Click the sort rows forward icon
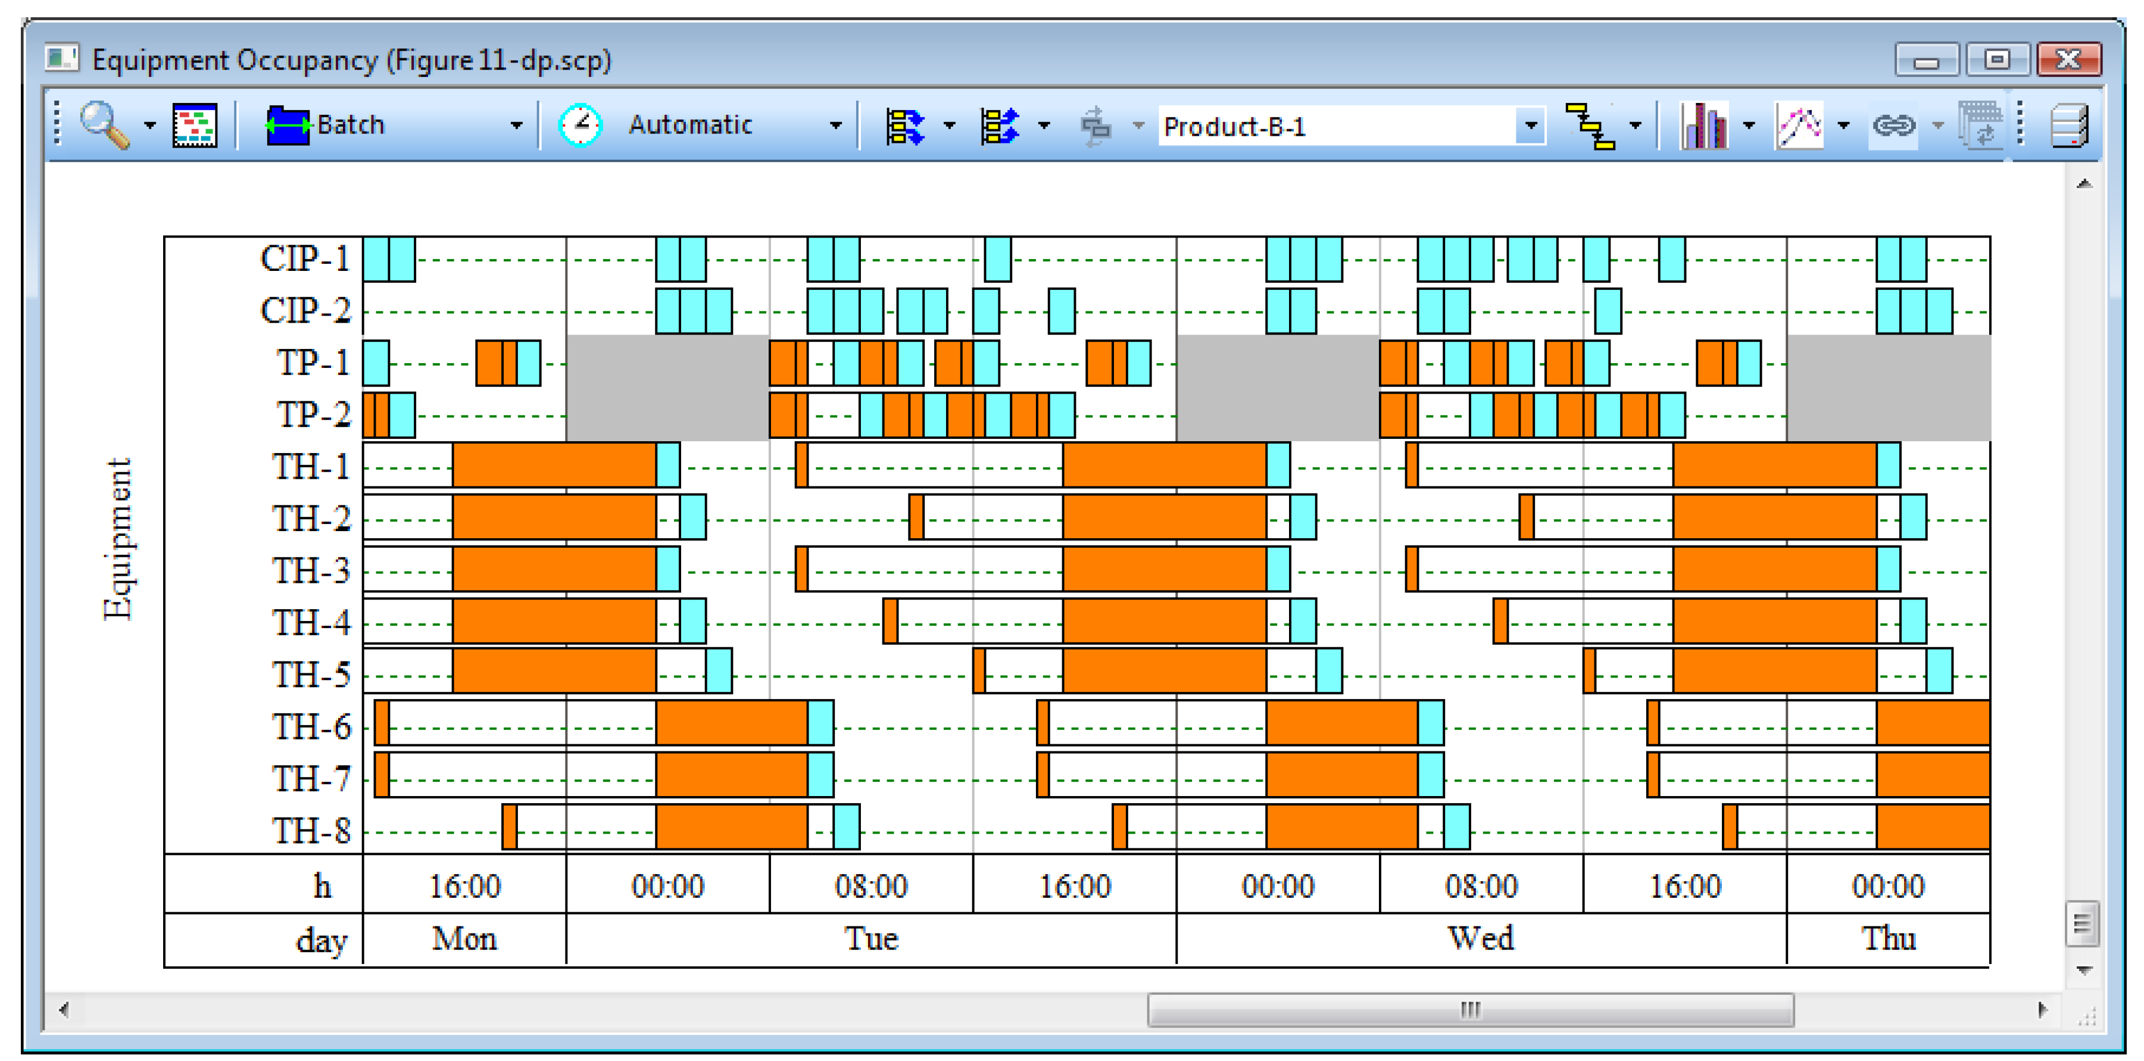The height and width of the screenshot is (1061, 2144). pyautogui.click(x=904, y=126)
